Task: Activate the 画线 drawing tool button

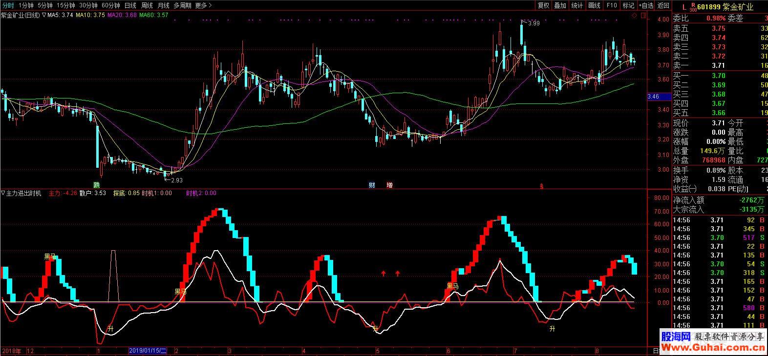Action: (x=594, y=5)
